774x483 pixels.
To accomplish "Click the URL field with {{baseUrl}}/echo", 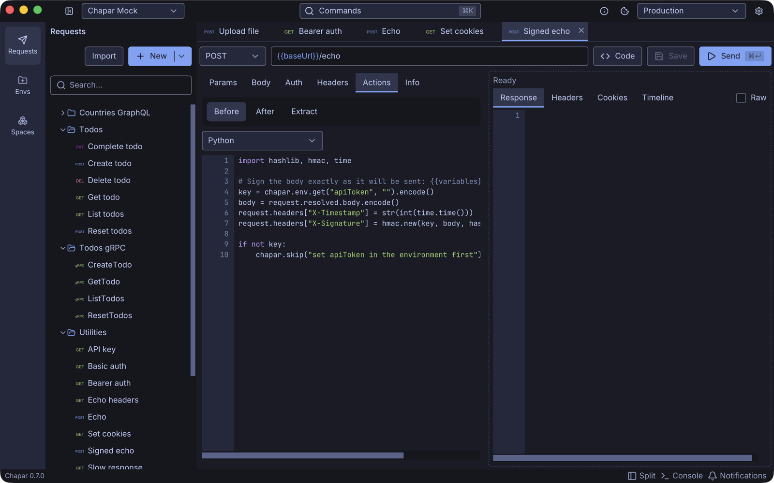I will click(x=429, y=56).
